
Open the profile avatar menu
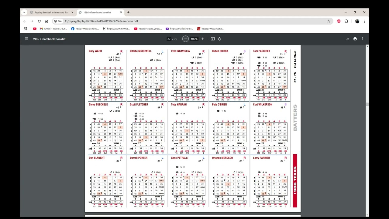pyautogui.click(x=357, y=21)
